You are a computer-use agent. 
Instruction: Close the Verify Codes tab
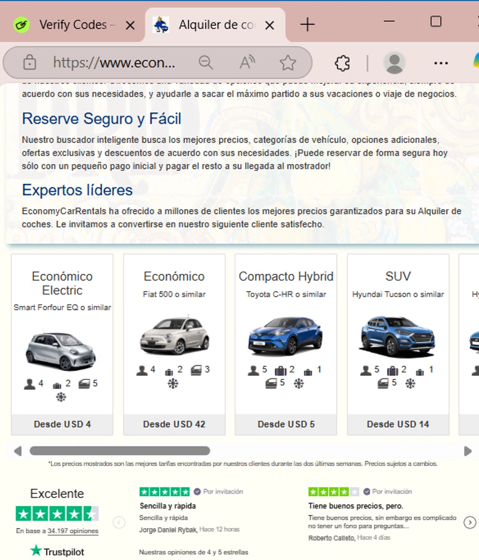130,25
